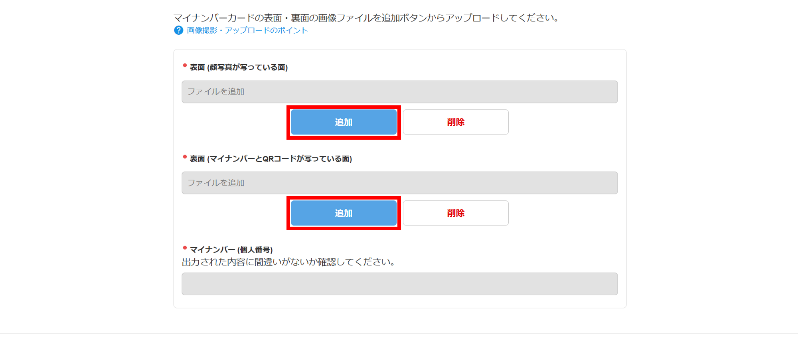798x346 pixels.
Task: Click the red required dot beside マイナンバー
Action: point(185,248)
